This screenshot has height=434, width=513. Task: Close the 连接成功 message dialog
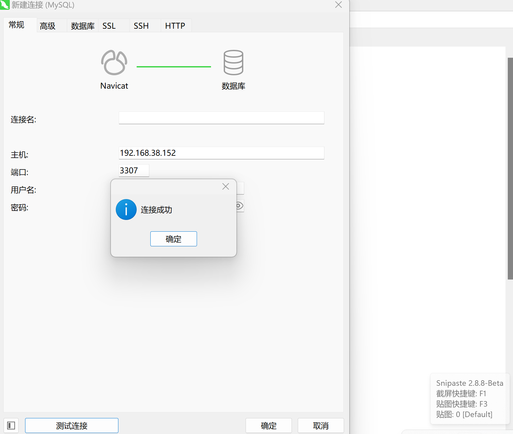226,186
